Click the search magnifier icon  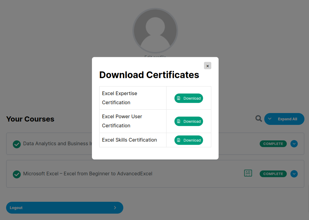(258, 119)
